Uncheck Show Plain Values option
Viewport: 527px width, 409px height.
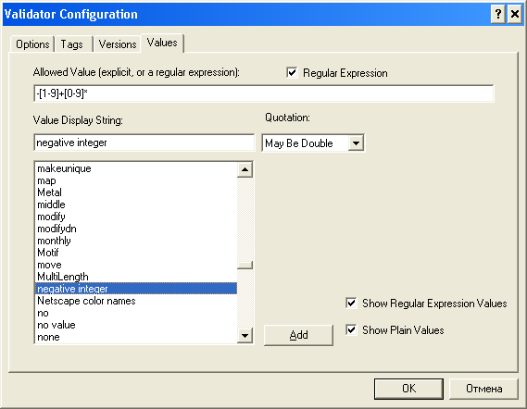pos(351,329)
